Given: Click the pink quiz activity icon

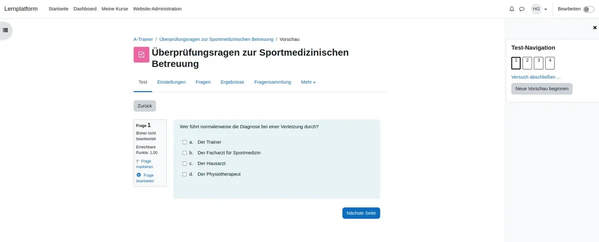Looking at the screenshot, I should pyautogui.click(x=141, y=54).
